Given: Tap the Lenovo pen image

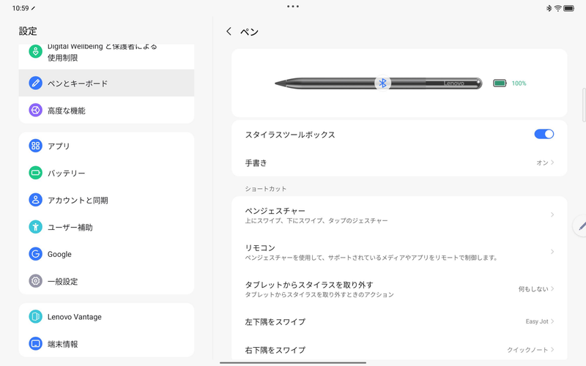Looking at the screenshot, I should click(378, 83).
